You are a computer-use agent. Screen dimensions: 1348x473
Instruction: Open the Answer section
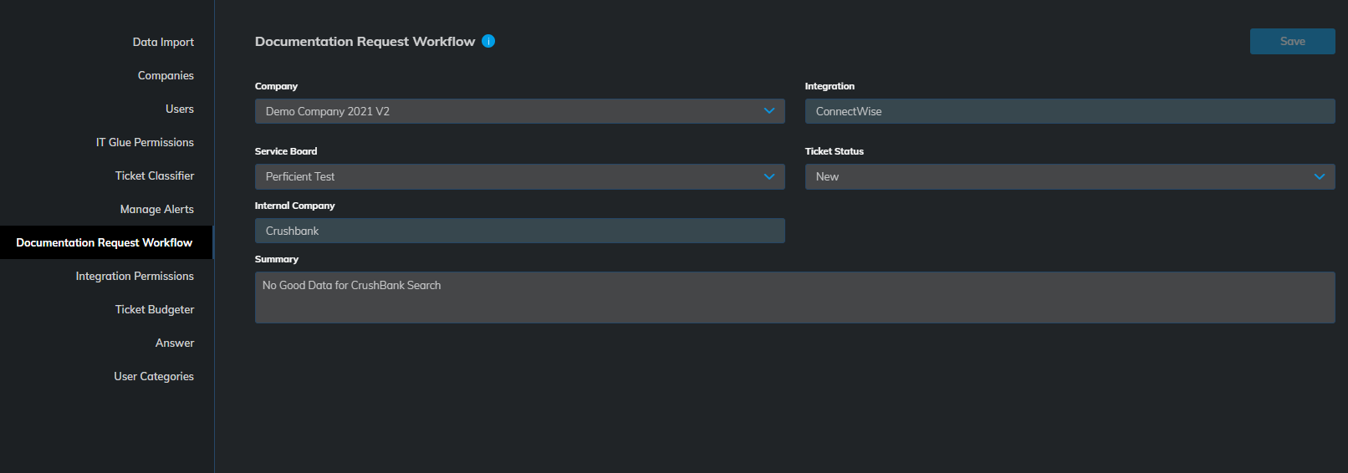(175, 343)
